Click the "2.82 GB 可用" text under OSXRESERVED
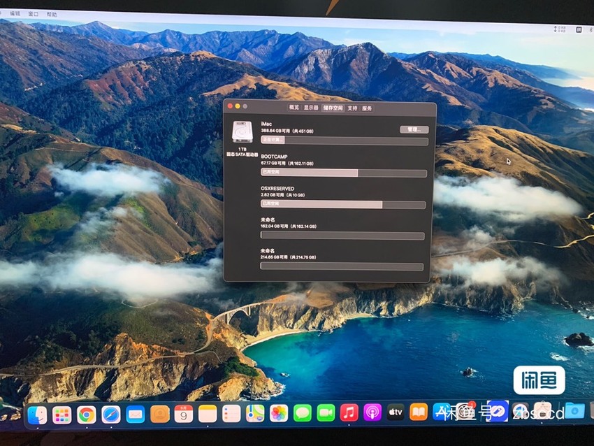This screenshot has width=594, height=446. pos(272,195)
